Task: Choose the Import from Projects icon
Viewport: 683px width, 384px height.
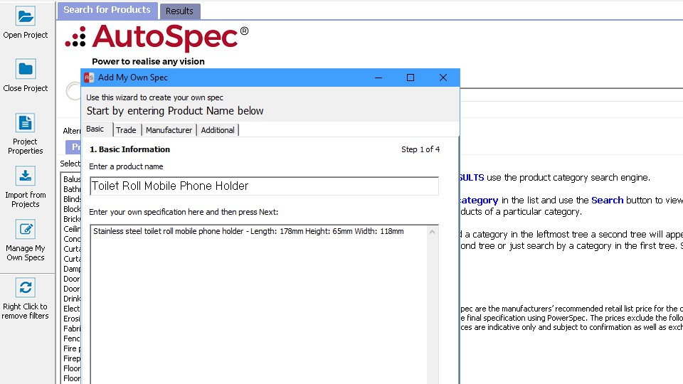Action: [26, 176]
